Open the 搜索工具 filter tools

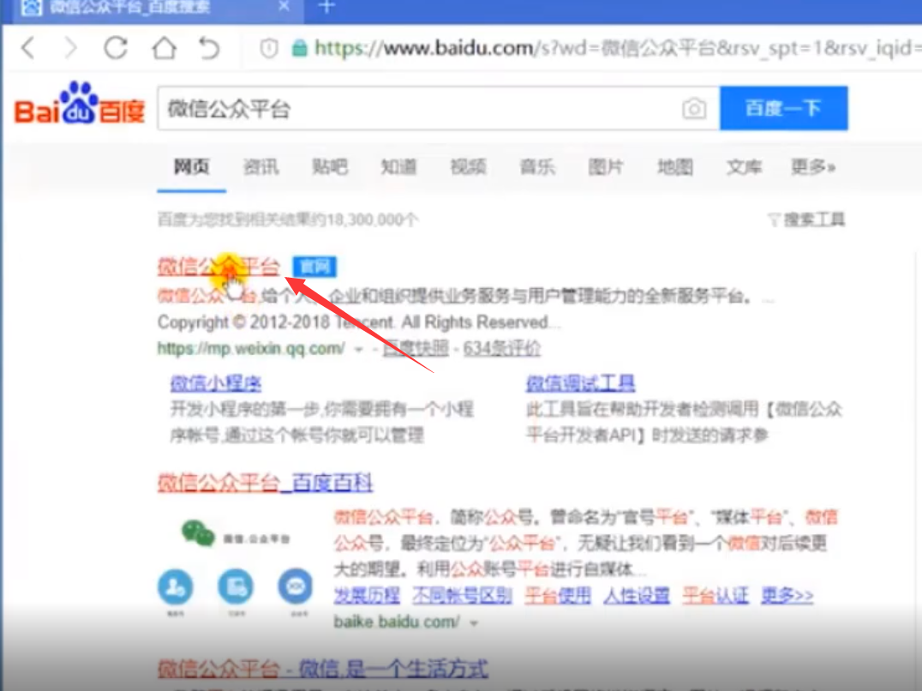pos(806,220)
